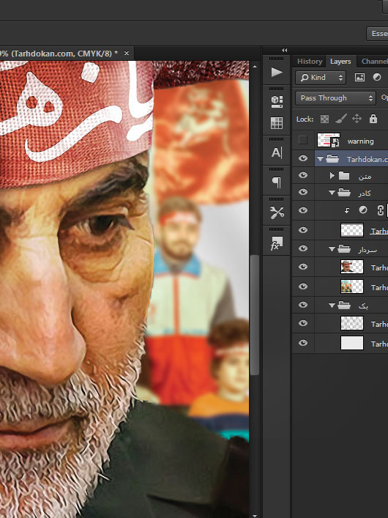This screenshot has width=388, height=518.
Task: Hide the سردار group visibility eye
Action: pos(303,248)
